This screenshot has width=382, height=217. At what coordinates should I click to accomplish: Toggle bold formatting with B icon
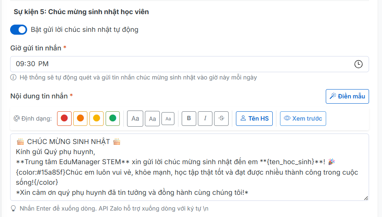pos(189,119)
